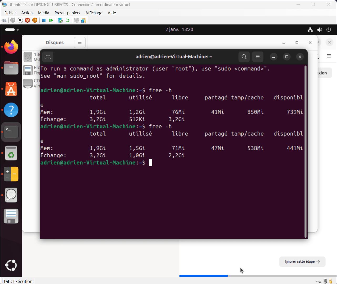Image resolution: width=337 pixels, height=284 pixels.
Task: Launch Firefox from the Ubuntu dock
Action: click(x=11, y=47)
